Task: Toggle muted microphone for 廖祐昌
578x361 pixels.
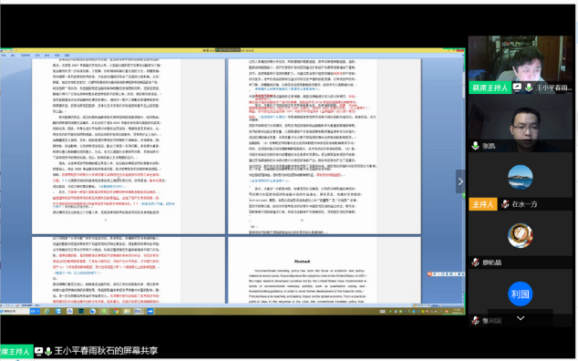Action: [x=475, y=263]
